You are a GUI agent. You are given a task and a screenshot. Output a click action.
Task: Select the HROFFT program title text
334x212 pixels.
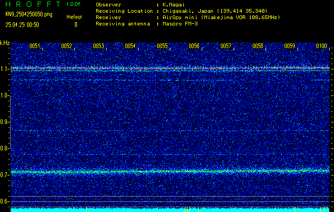coord(33,4)
